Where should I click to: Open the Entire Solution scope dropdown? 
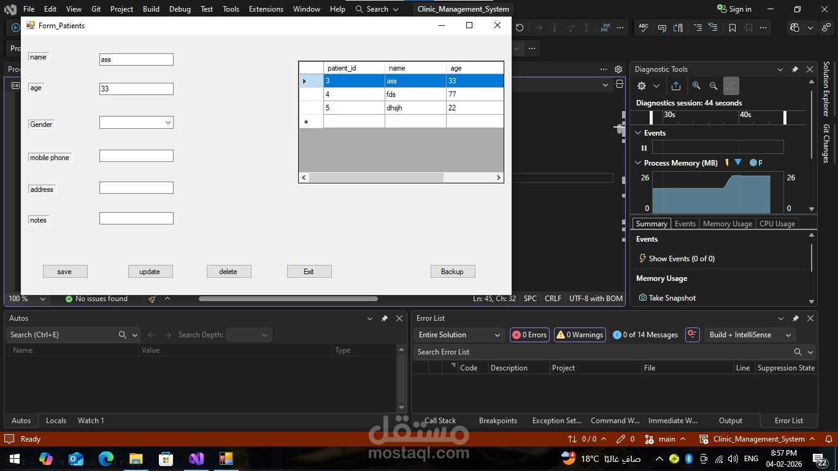[x=459, y=335]
